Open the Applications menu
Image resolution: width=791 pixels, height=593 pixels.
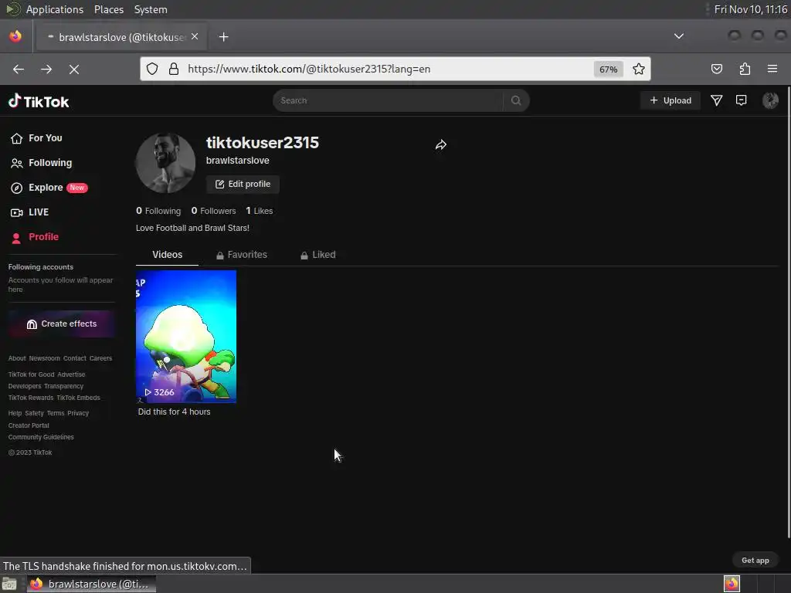55,9
